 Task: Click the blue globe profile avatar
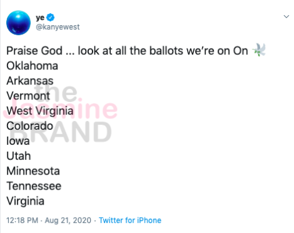click(18, 23)
